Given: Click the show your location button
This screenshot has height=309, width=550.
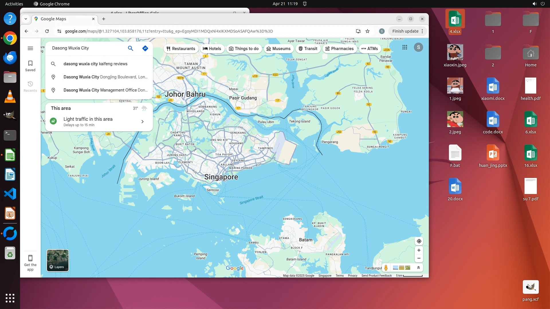Looking at the screenshot, I should pyautogui.click(x=419, y=241).
